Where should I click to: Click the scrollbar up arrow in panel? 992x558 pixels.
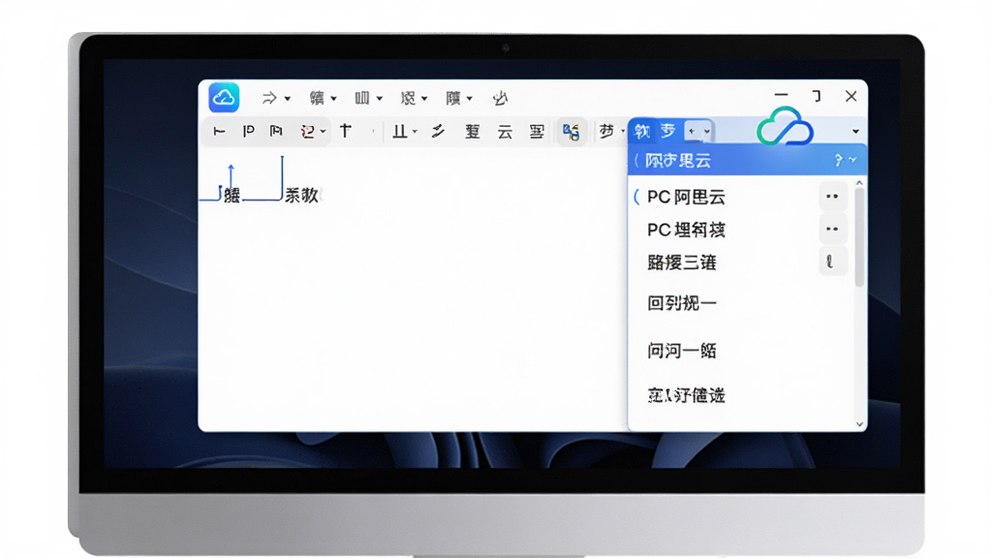click(859, 183)
